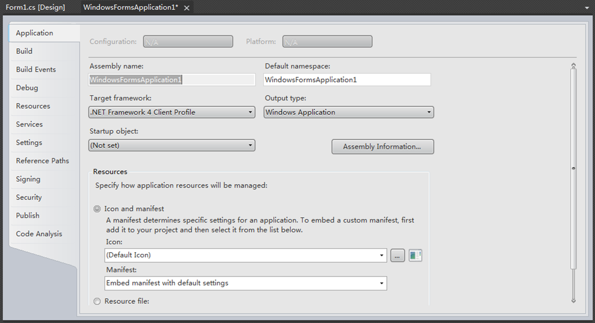The width and height of the screenshot is (595, 323).
Task: Click the vertical scrollbar down arrow
Action: [x=574, y=300]
